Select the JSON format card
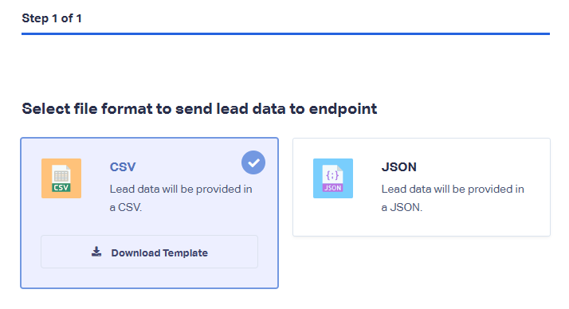 click(422, 187)
